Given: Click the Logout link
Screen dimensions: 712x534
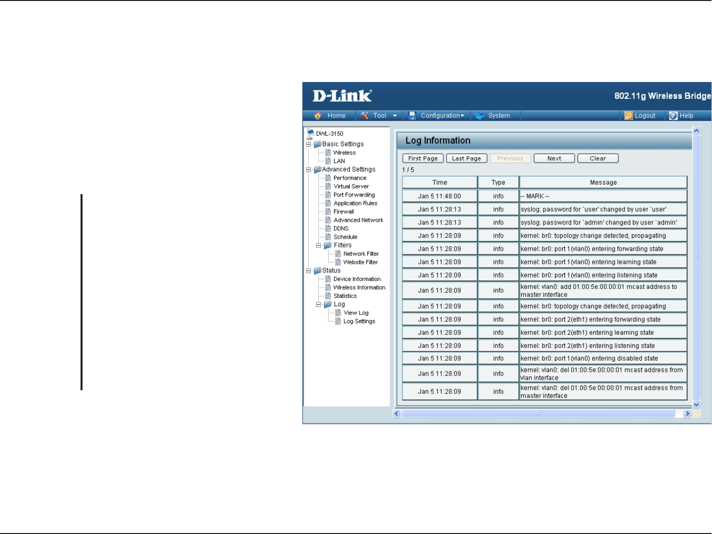Looking at the screenshot, I should pyautogui.click(x=645, y=116).
